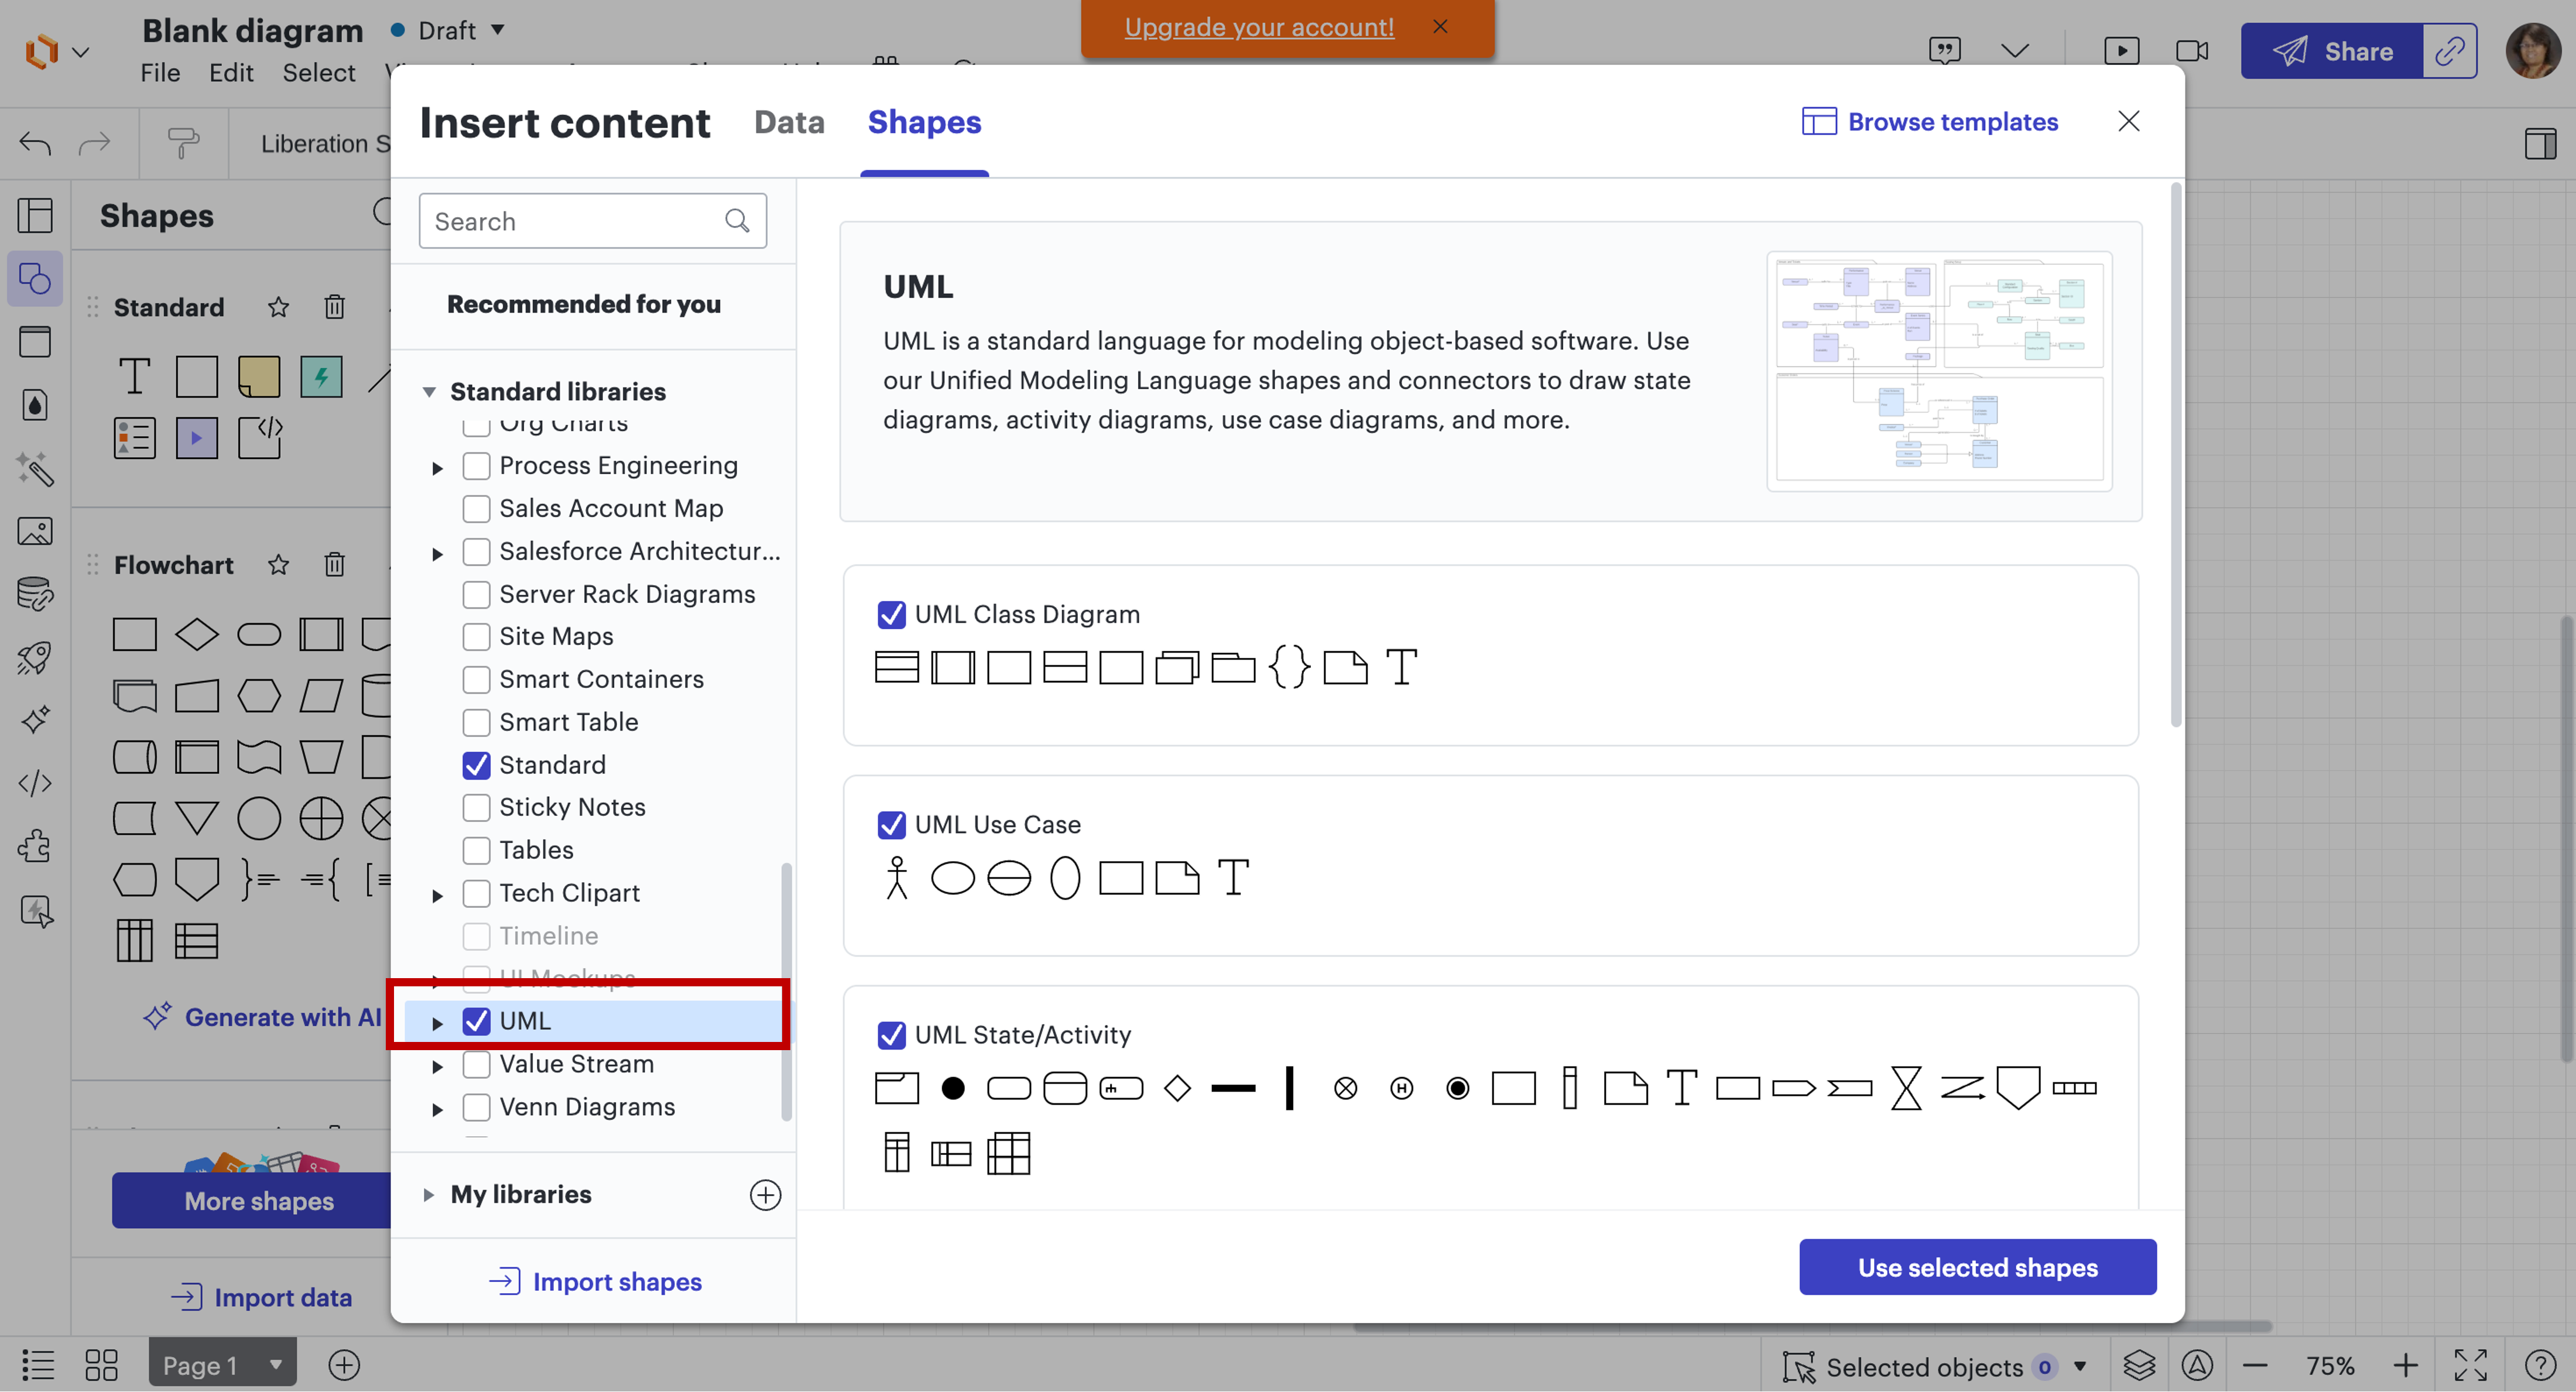Click the Lucid logo home icon
The image size is (2576, 1392).
click(x=41, y=51)
